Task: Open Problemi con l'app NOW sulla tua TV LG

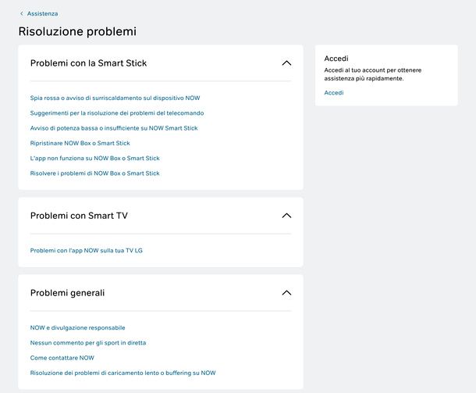Action: (86, 251)
